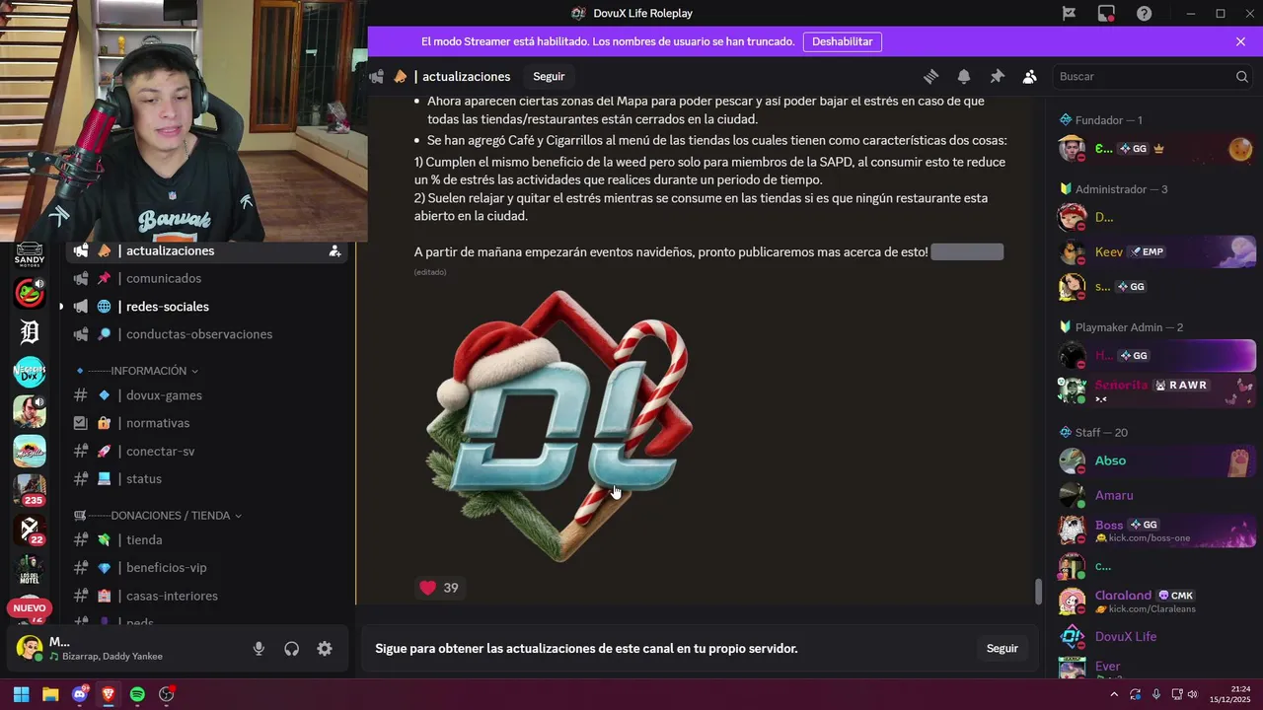The image size is (1263, 710).
Task: Open the GTA character server icon
Action: (30, 411)
